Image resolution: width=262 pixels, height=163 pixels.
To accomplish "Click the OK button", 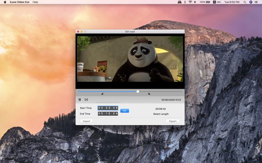I will tap(124, 111).
